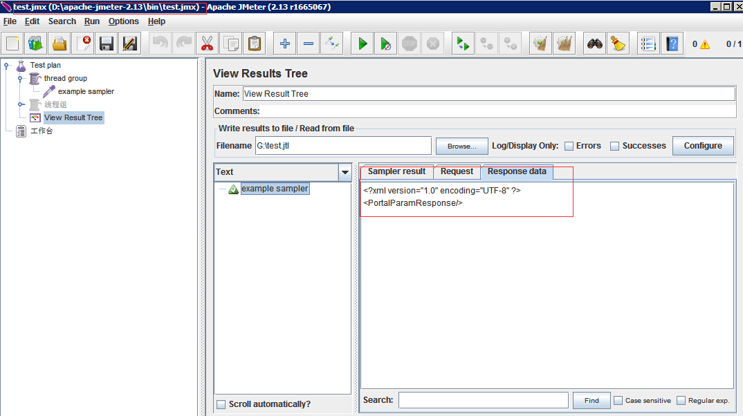Enable the Errors only checkbox
The image size is (743, 416).
(569, 146)
